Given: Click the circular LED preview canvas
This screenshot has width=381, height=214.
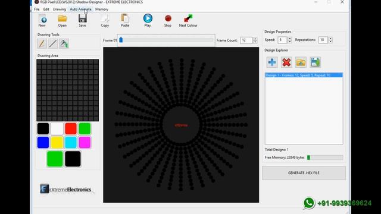Looking at the screenshot, I should coord(181,125).
